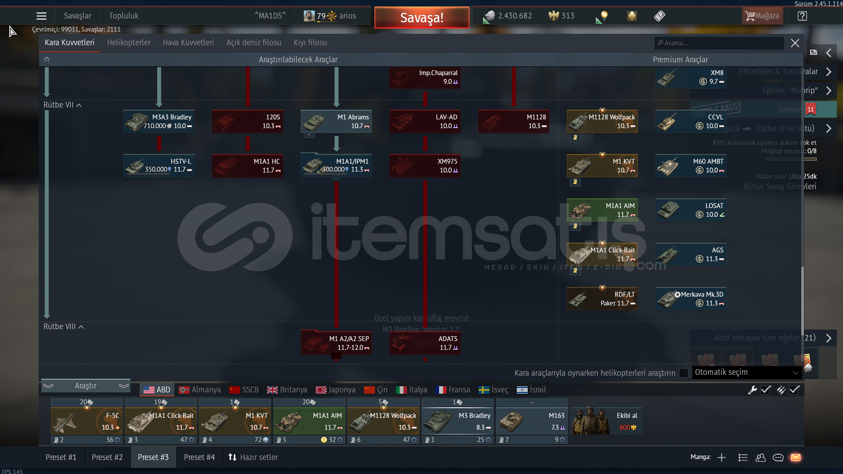Viewport: 843px width, 474px height.
Task: Open the orange mail inbox icon
Action: [x=796, y=458]
